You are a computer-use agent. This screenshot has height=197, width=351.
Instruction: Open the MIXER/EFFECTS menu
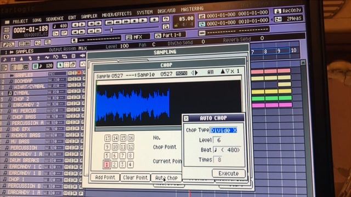pos(117,14)
